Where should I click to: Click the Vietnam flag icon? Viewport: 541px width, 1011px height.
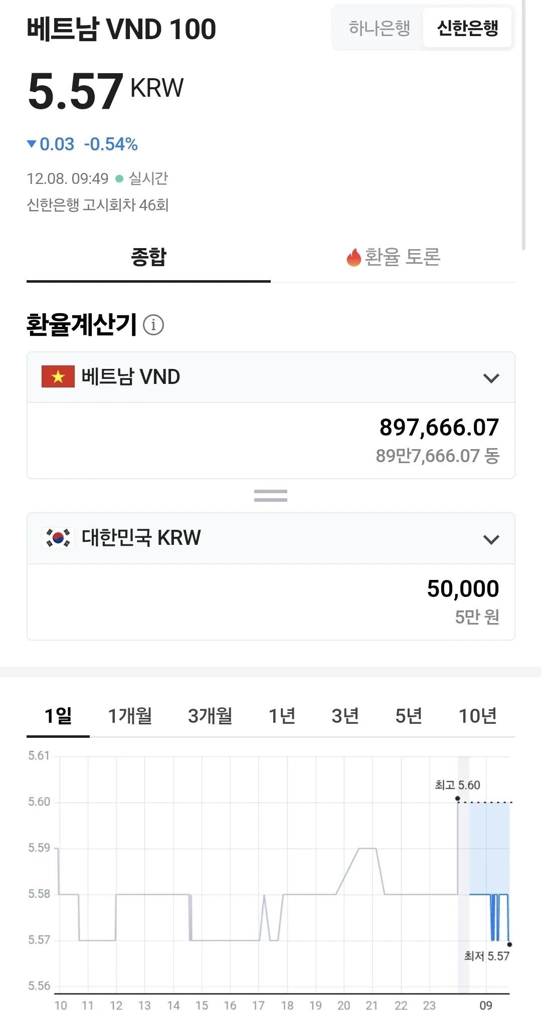pyautogui.click(x=58, y=376)
